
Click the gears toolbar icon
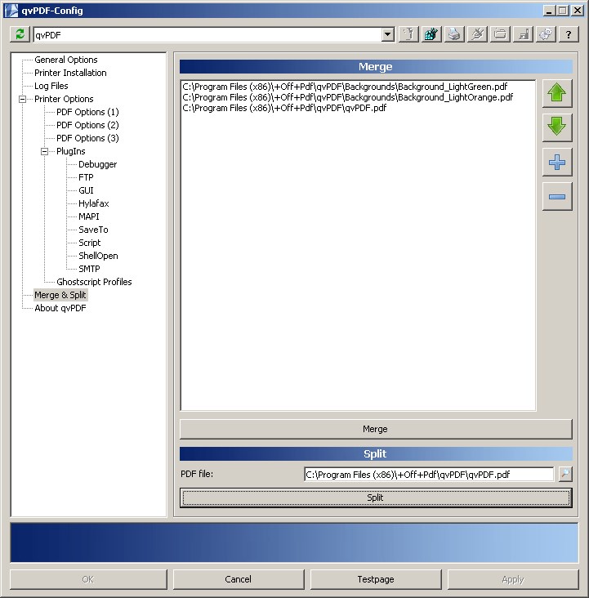(546, 34)
